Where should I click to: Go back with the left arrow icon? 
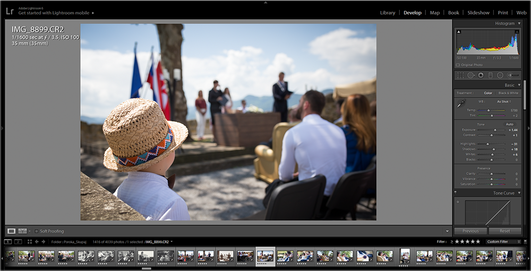pyautogui.click(x=37, y=241)
